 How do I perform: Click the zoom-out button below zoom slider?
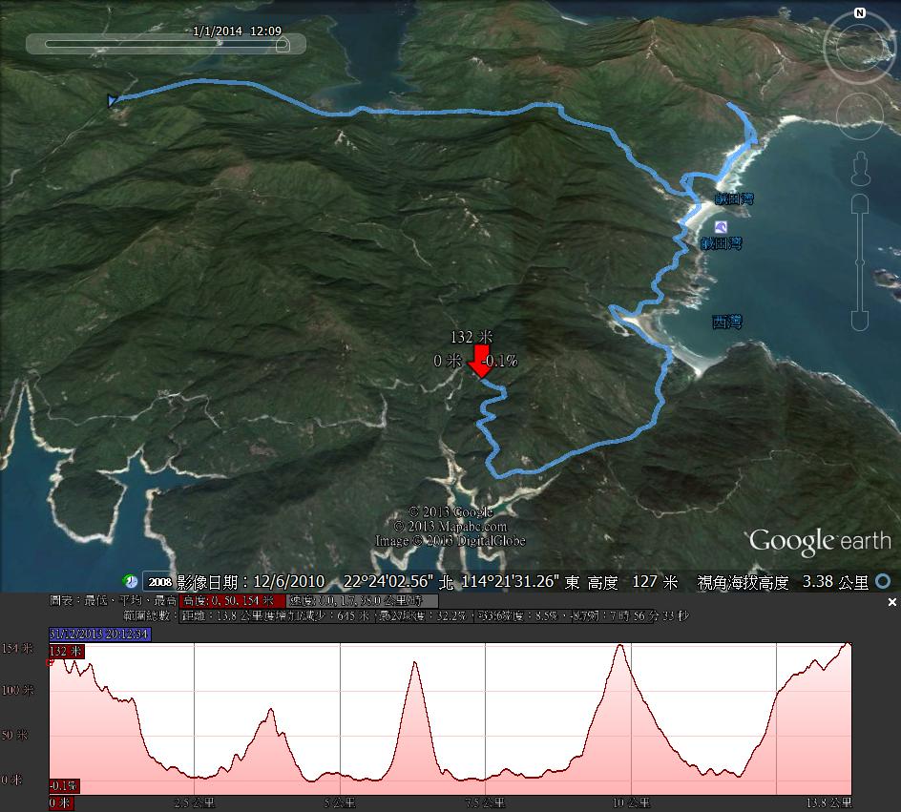click(860, 321)
